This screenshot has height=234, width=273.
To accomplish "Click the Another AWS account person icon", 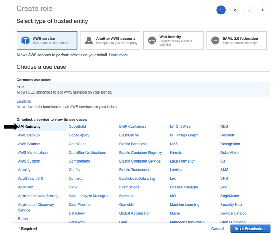I will (89, 40).
